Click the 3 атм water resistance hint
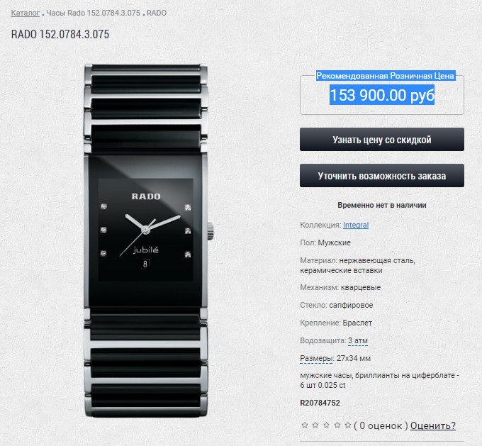This screenshot has height=446, width=482. click(x=358, y=341)
